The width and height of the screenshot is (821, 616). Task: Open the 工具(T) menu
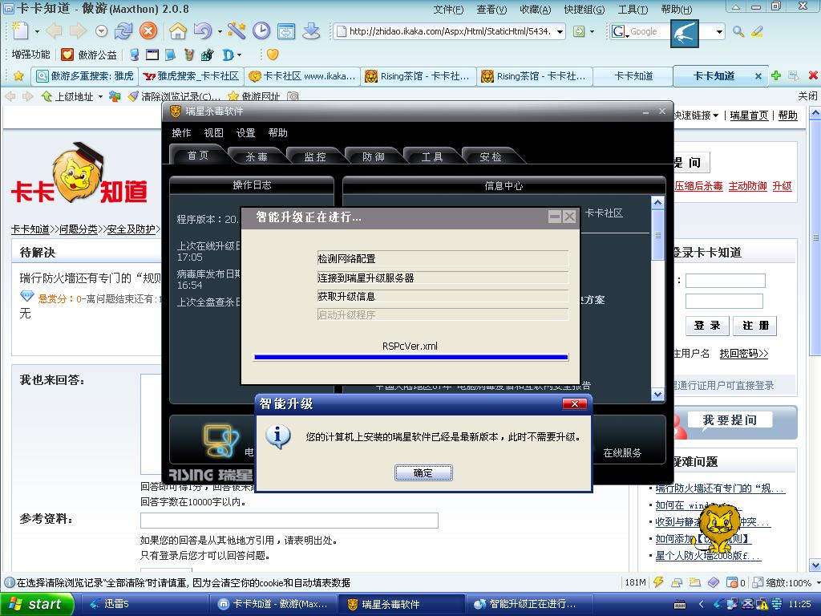[633, 9]
